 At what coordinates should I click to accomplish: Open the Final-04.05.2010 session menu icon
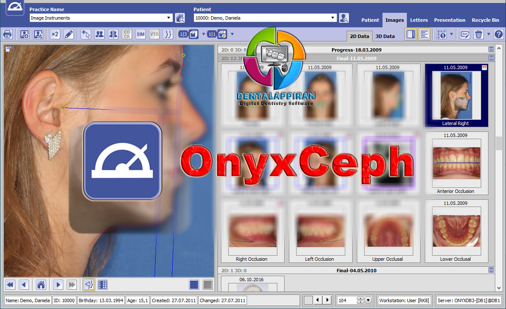click(x=491, y=270)
